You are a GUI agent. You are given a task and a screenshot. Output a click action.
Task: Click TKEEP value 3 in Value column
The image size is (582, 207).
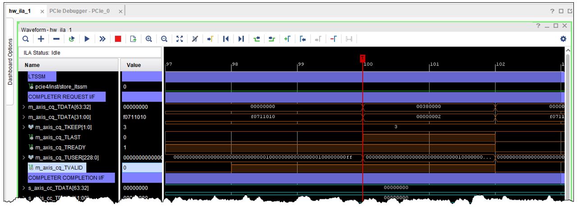pos(125,127)
